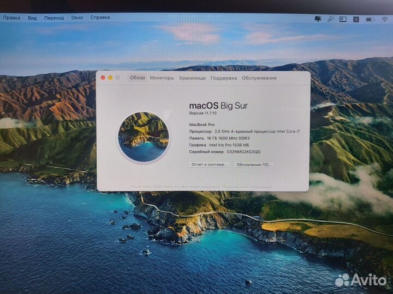393x294 pixels.
Task: Click the 'MacBook Pro' model text
Action: (x=202, y=125)
